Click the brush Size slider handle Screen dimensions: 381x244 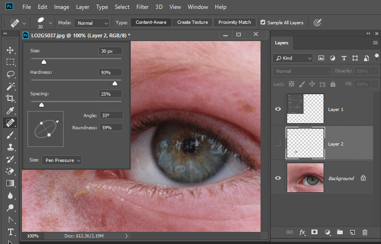point(44,62)
